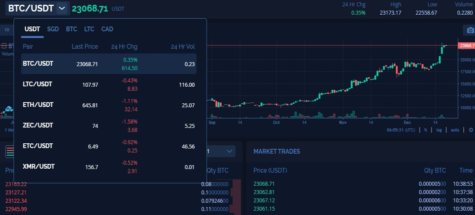Image resolution: width=475 pixels, height=215 pixels.
Task: Click market trade price 23061.15
Action: tap(264, 209)
